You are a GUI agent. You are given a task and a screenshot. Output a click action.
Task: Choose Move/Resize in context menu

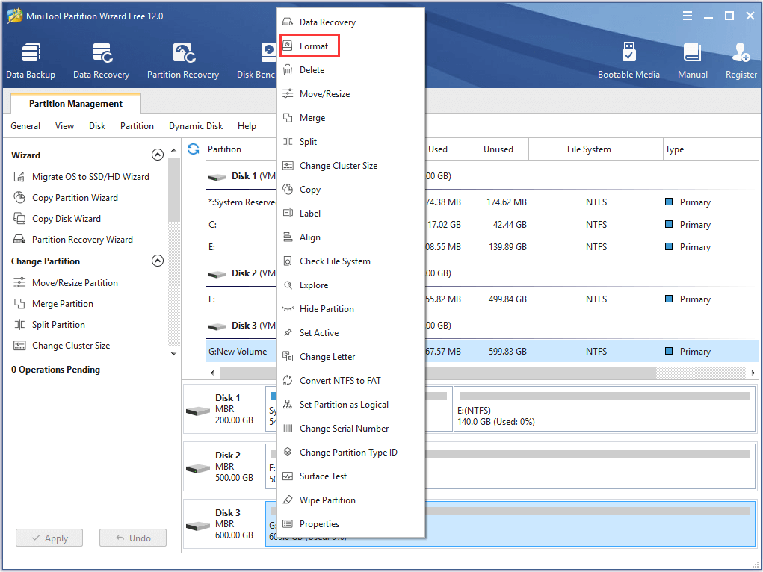coord(350,94)
